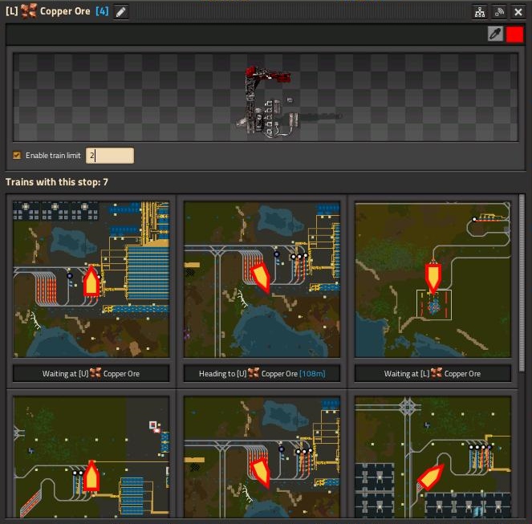Click the blue [4] count in title
The height and width of the screenshot is (524, 532).
[x=102, y=11]
